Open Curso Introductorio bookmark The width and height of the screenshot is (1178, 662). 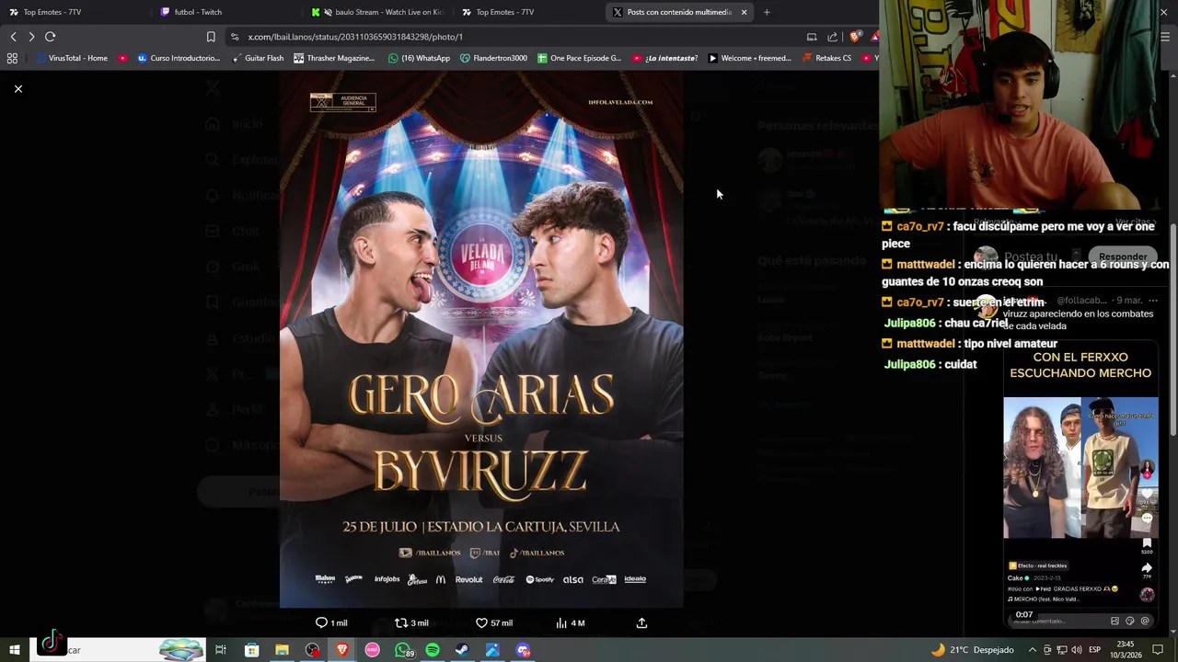pyautogui.click(x=179, y=58)
